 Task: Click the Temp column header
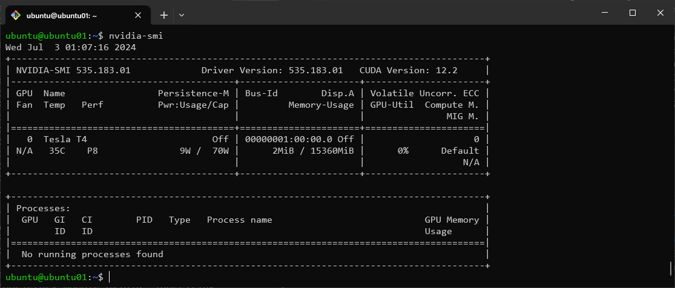54,105
